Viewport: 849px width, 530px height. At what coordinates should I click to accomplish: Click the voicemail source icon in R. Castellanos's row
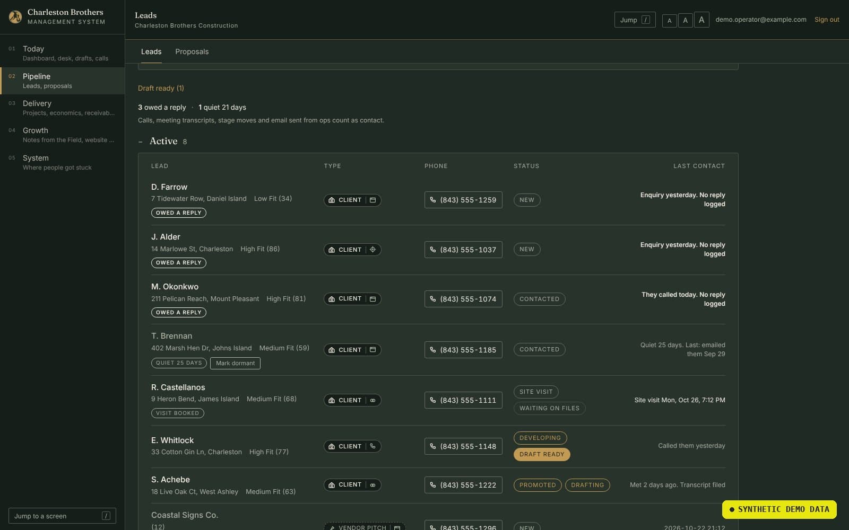point(373,400)
